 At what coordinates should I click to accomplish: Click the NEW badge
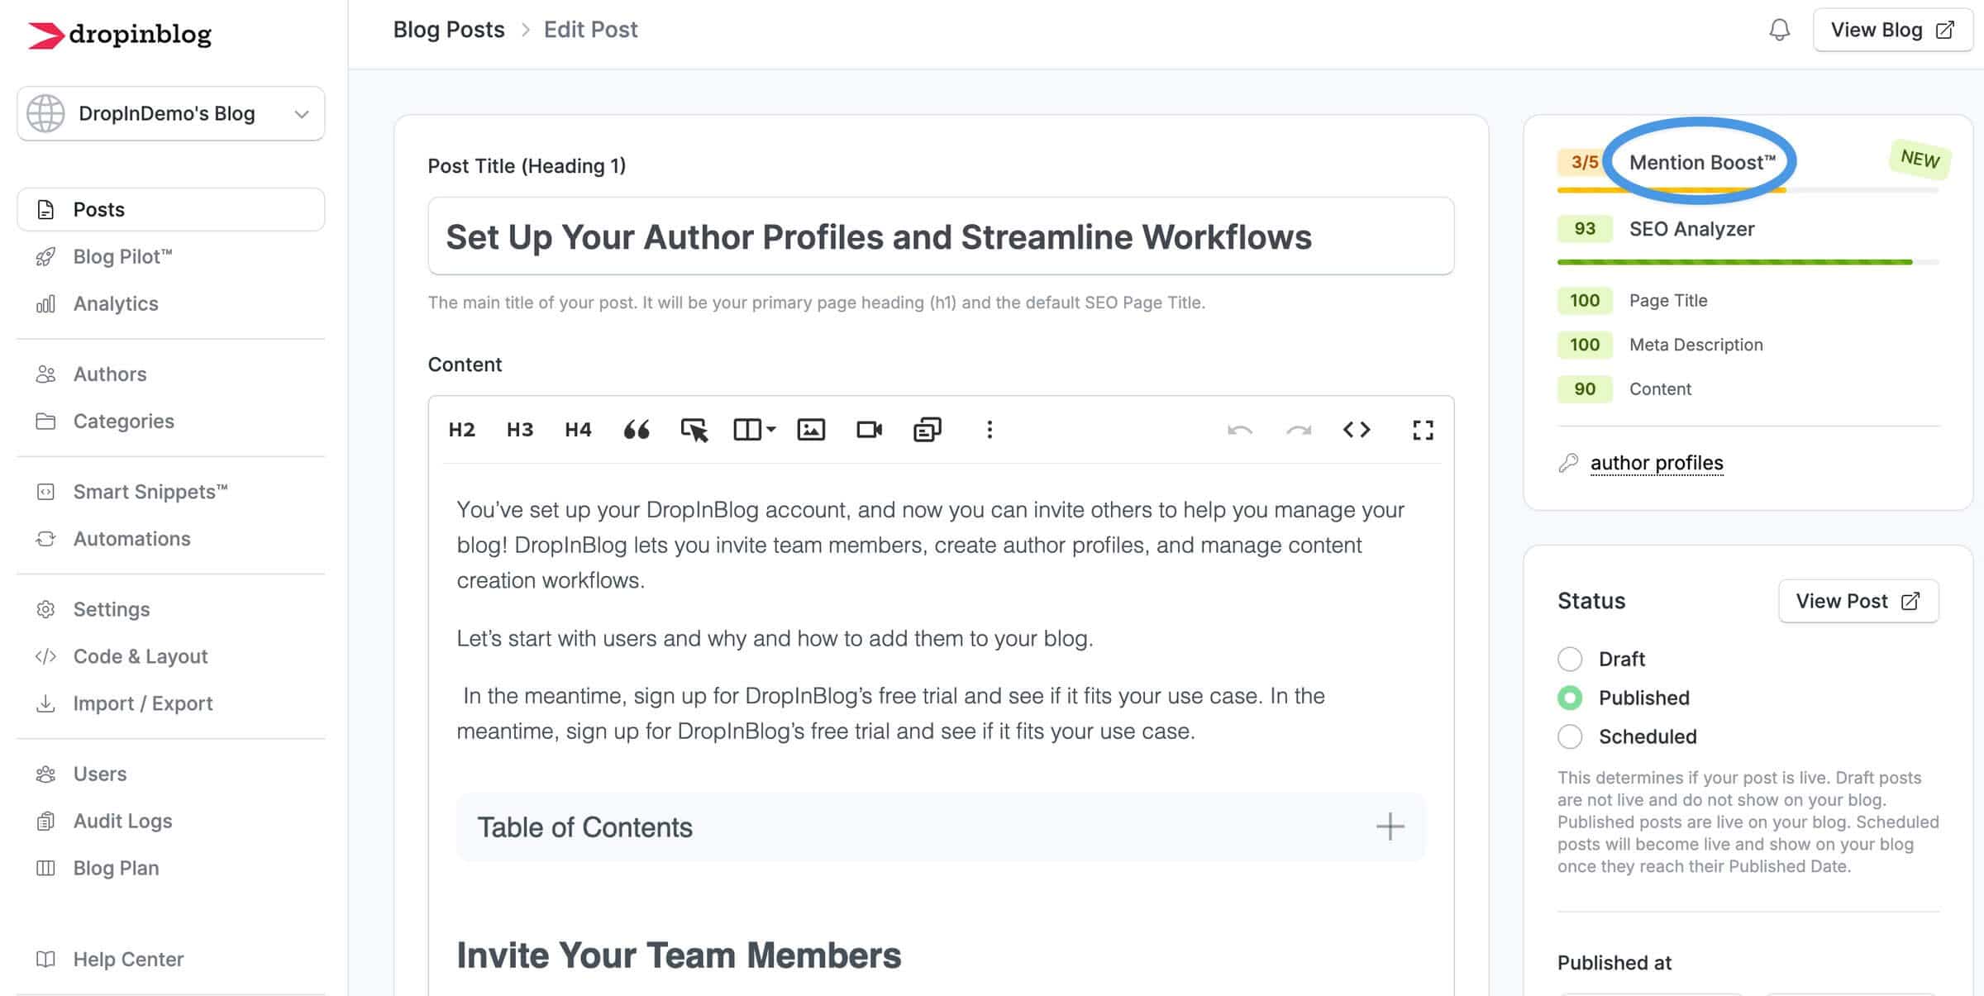click(1920, 159)
